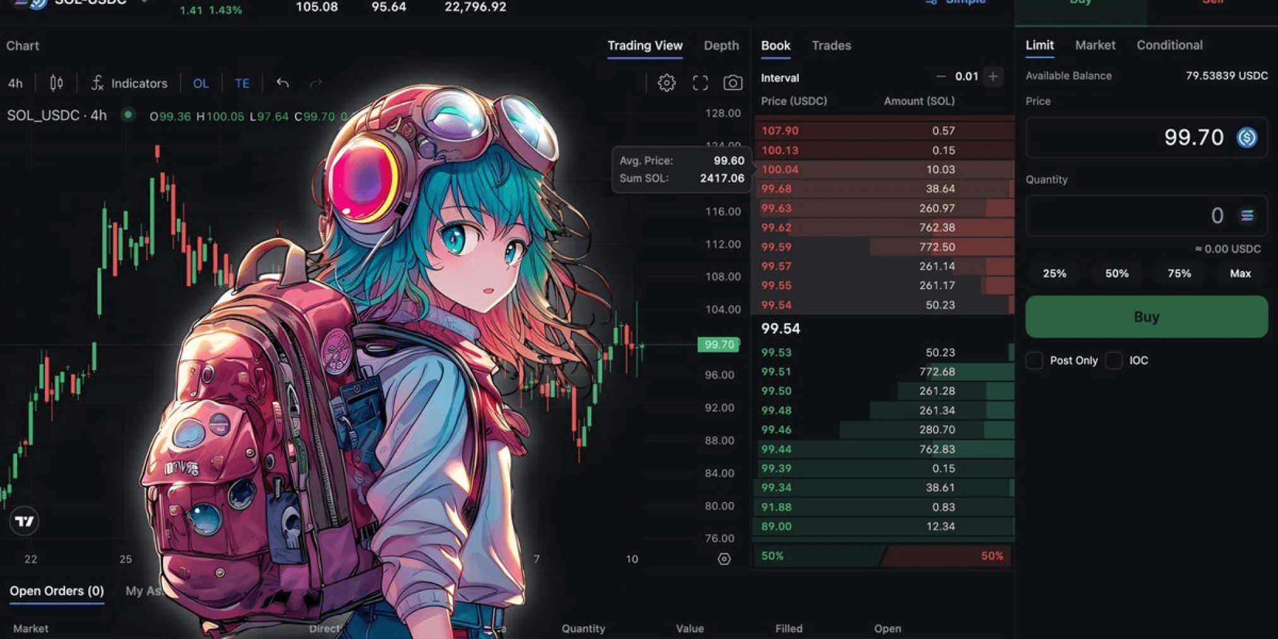Click the undo arrow in the chart toolbar
The height and width of the screenshot is (639, 1278).
click(282, 83)
